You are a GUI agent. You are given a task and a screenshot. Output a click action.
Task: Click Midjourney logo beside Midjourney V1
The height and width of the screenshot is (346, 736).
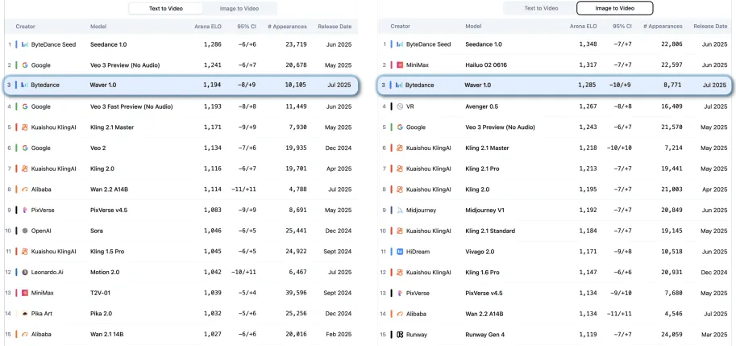(x=400, y=210)
